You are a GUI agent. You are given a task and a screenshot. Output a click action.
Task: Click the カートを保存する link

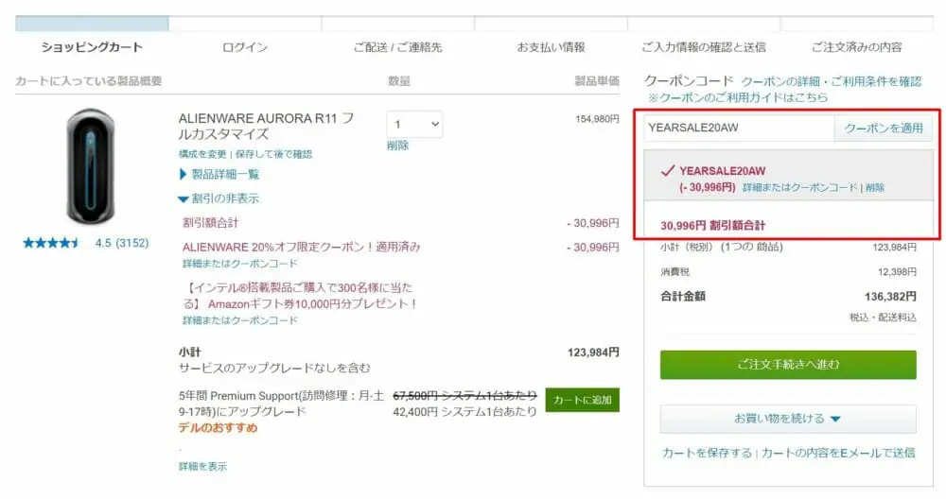[707, 453]
